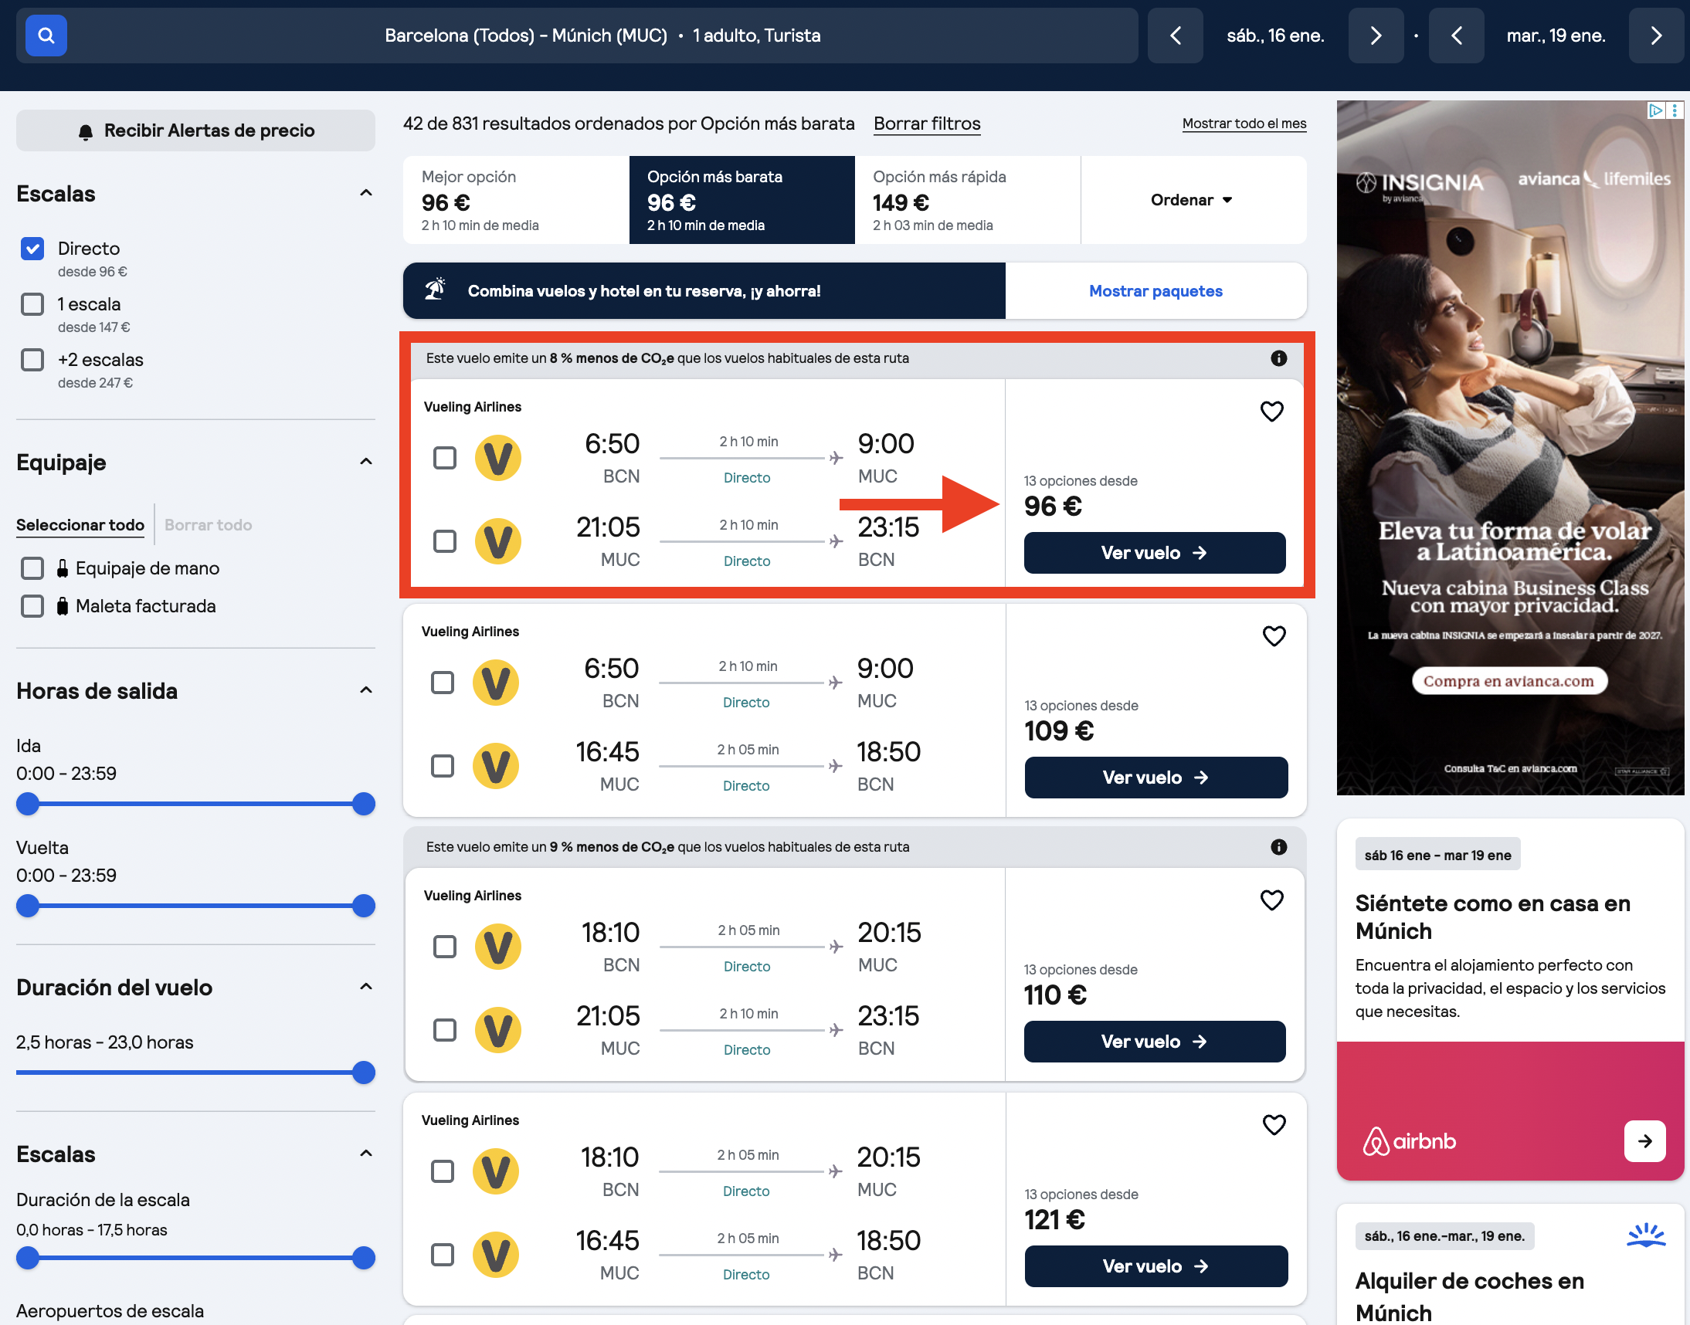The height and width of the screenshot is (1325, 1690).
Task: Click Ver vuelo for the 110 € flight
Action: 1155,1041
